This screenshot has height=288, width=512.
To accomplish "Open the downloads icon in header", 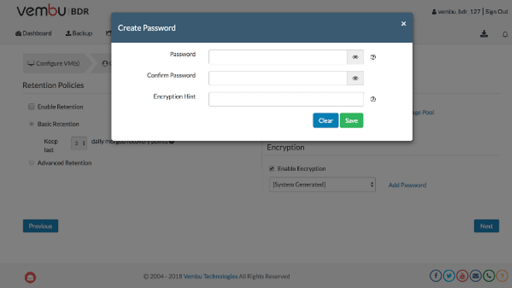I will point(484,34).
